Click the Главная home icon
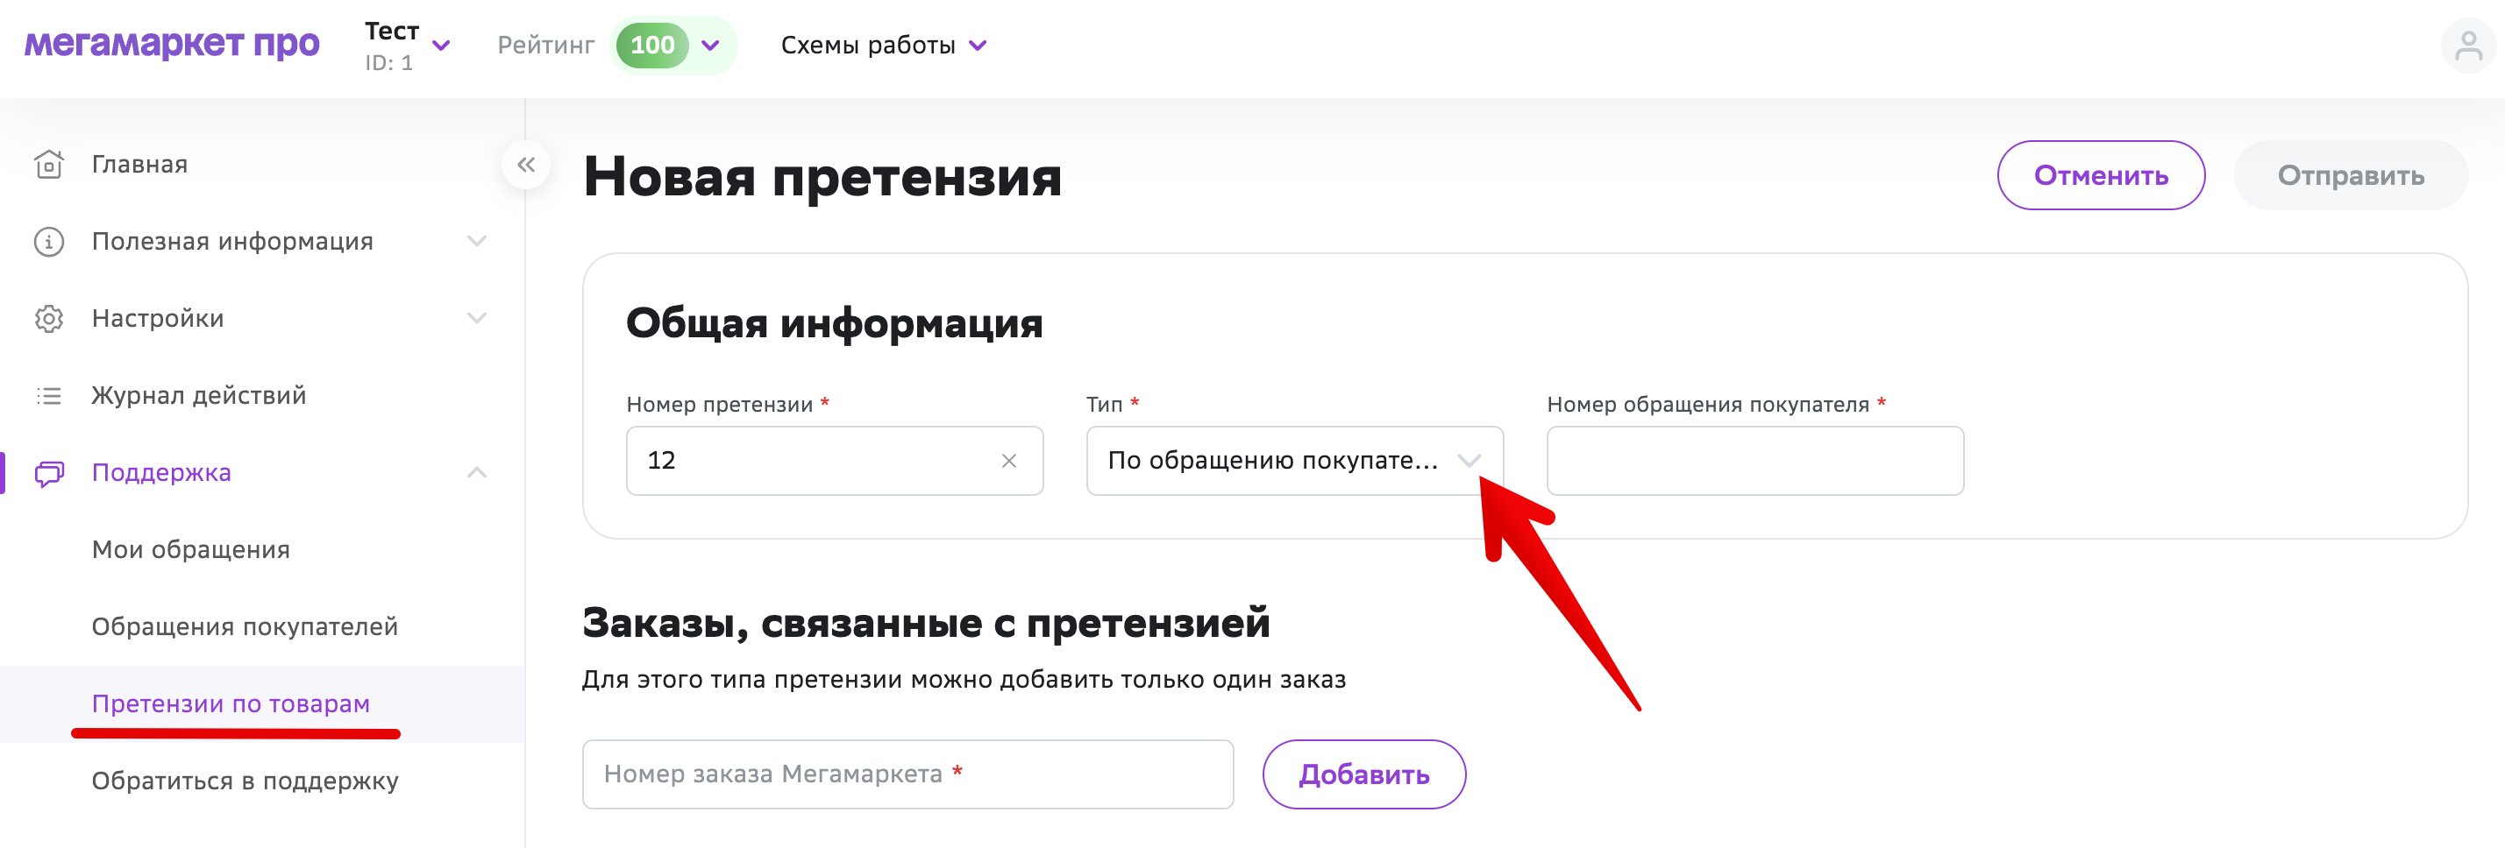This screenshot has width=2505, height=848. (x=48, y=164)
